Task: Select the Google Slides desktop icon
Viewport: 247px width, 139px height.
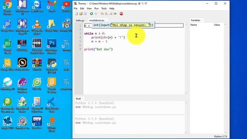Action: [8, 64]
